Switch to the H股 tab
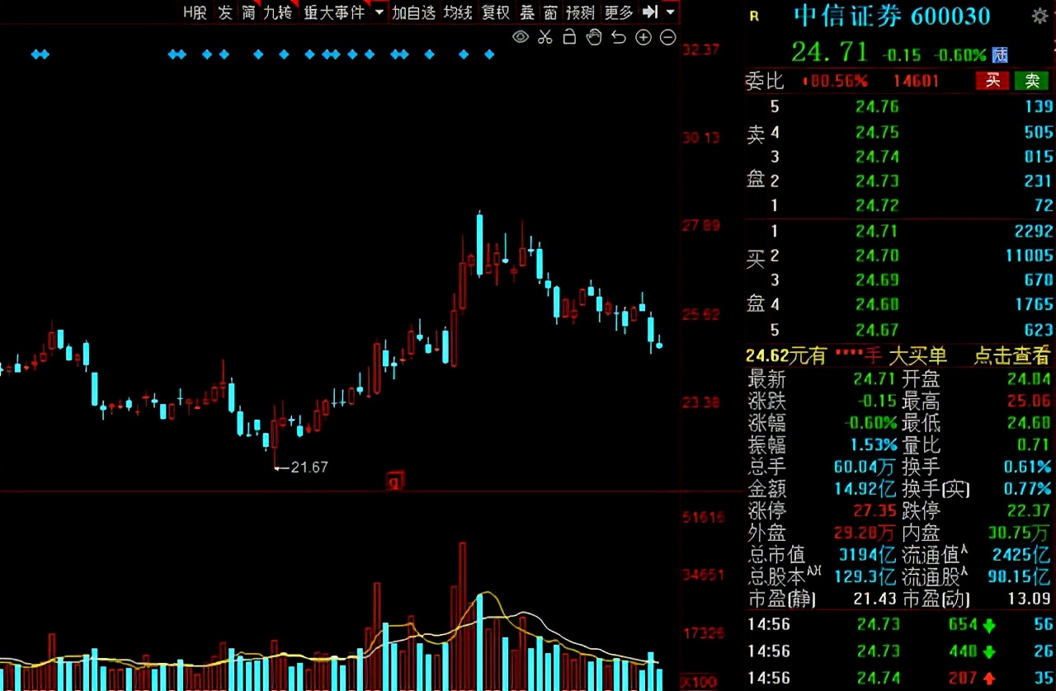The image size is (1056, 691). pos(195,12)
